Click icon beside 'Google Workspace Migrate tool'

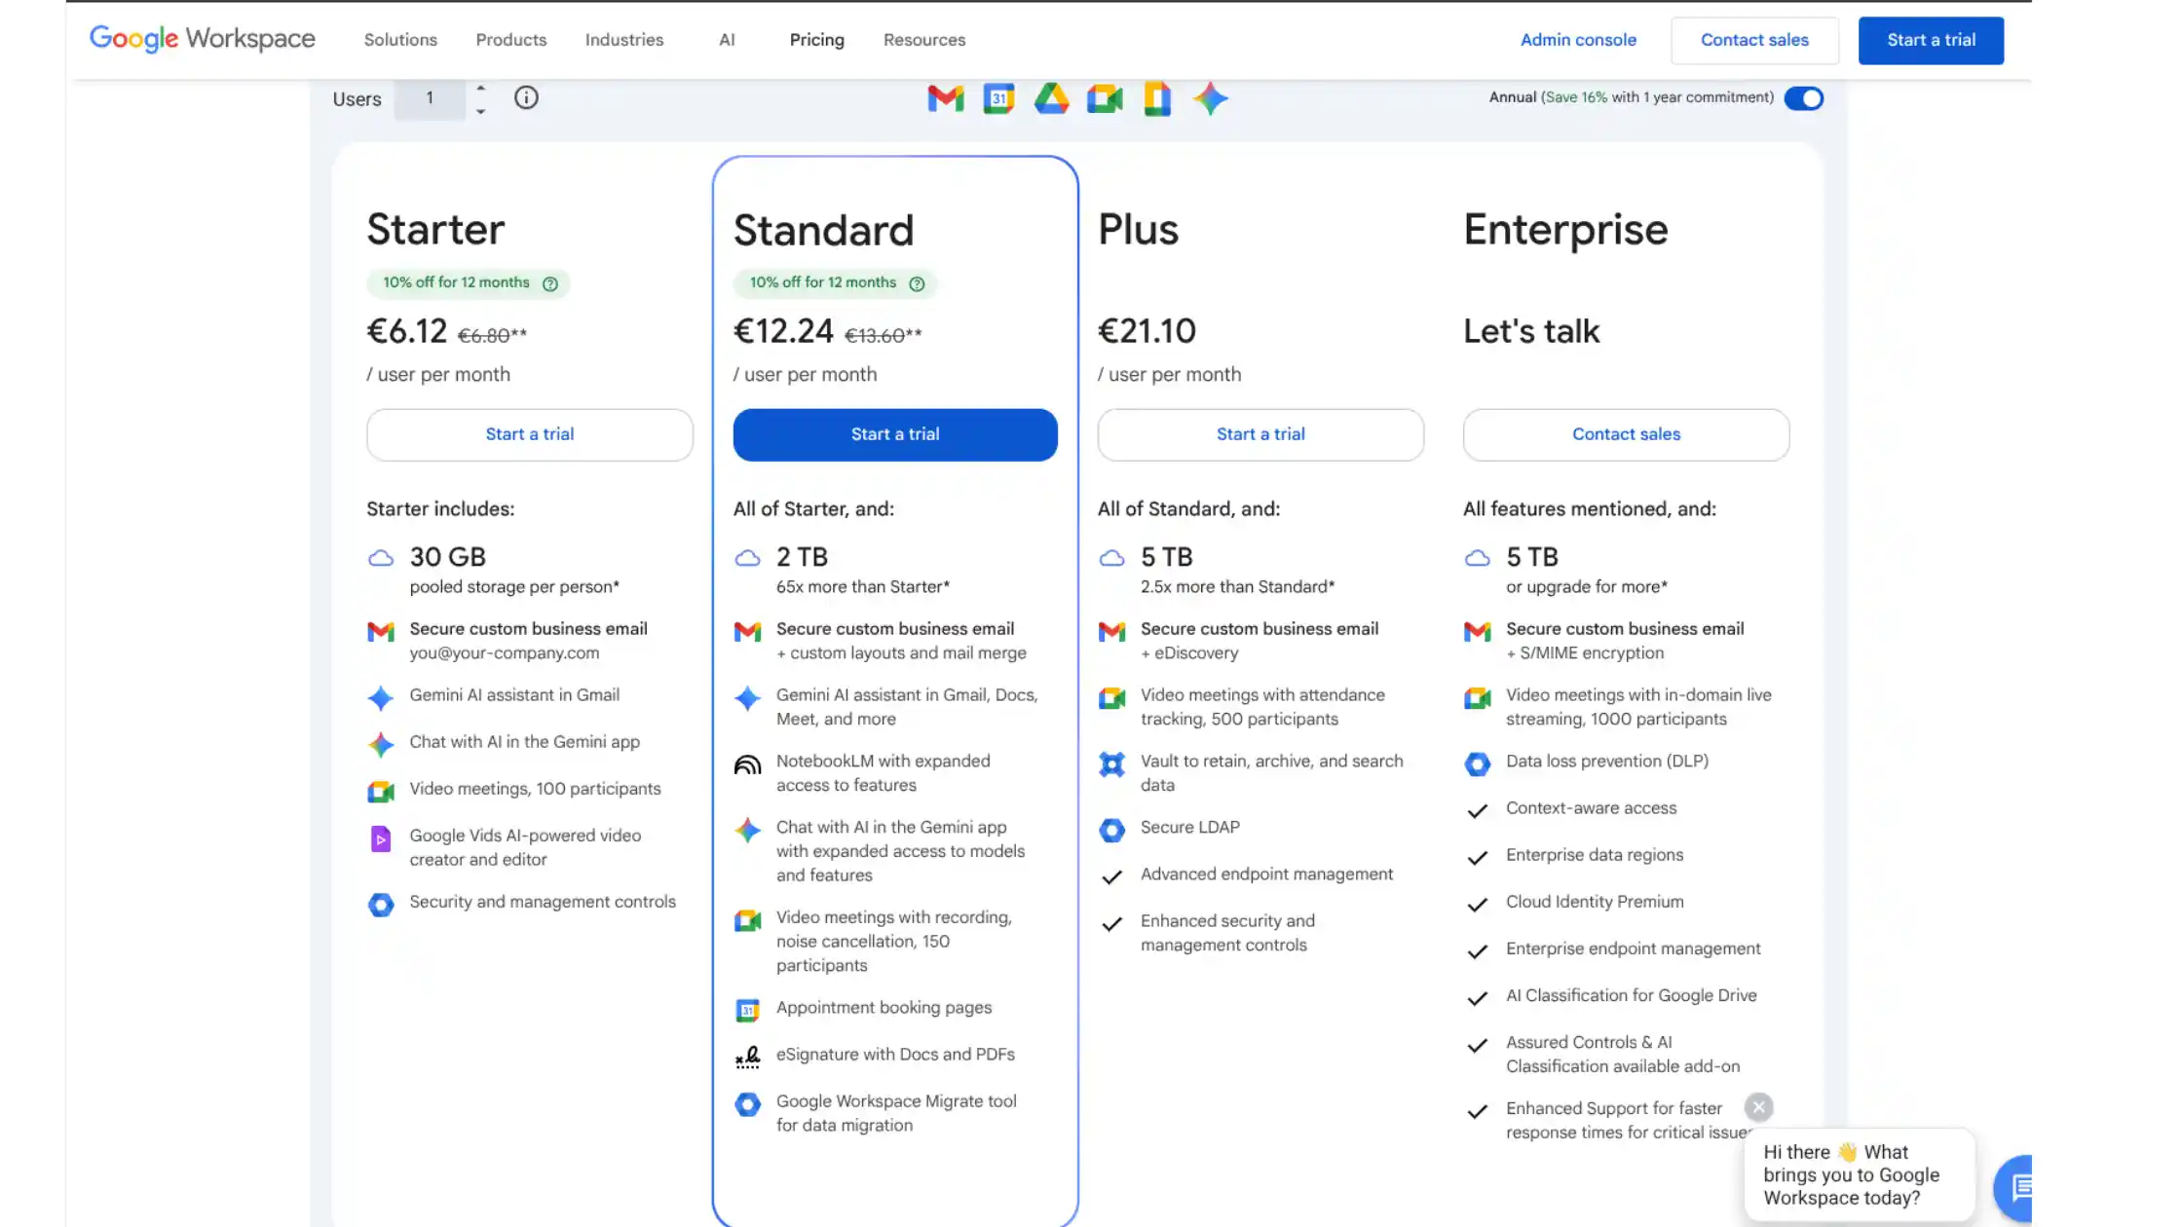(747, 1104)
